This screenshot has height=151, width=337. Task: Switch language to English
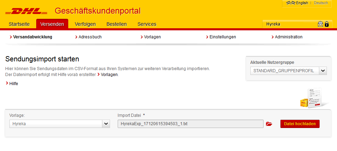tap(302, 3)
